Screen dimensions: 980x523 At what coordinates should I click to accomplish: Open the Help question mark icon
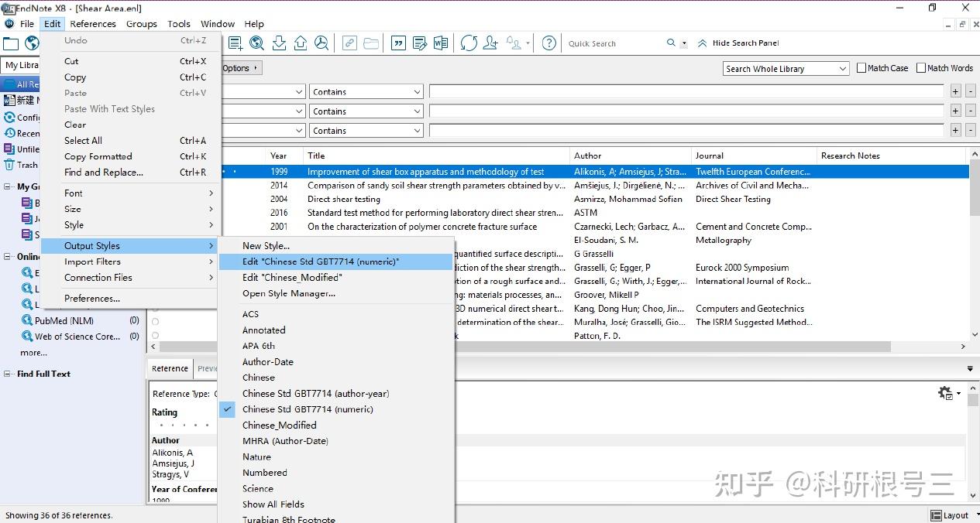click(x=548, y=43)
